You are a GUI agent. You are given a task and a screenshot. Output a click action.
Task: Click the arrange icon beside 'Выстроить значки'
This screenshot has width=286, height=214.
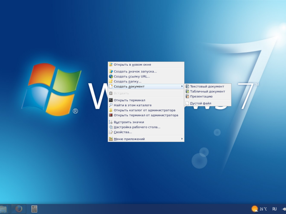[111, 122]
